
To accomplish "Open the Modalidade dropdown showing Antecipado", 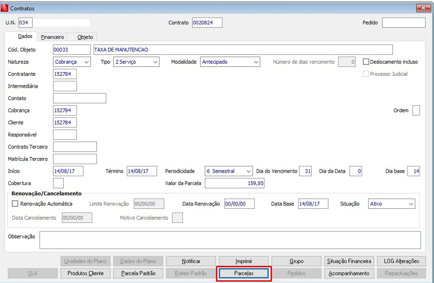I will [x=230, y=62].
